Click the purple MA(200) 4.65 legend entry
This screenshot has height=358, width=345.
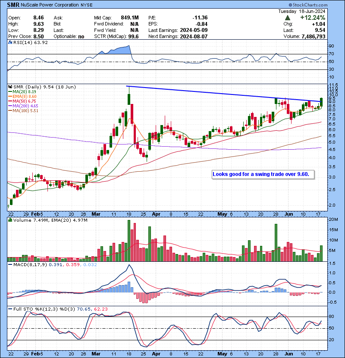pos(23,106)
